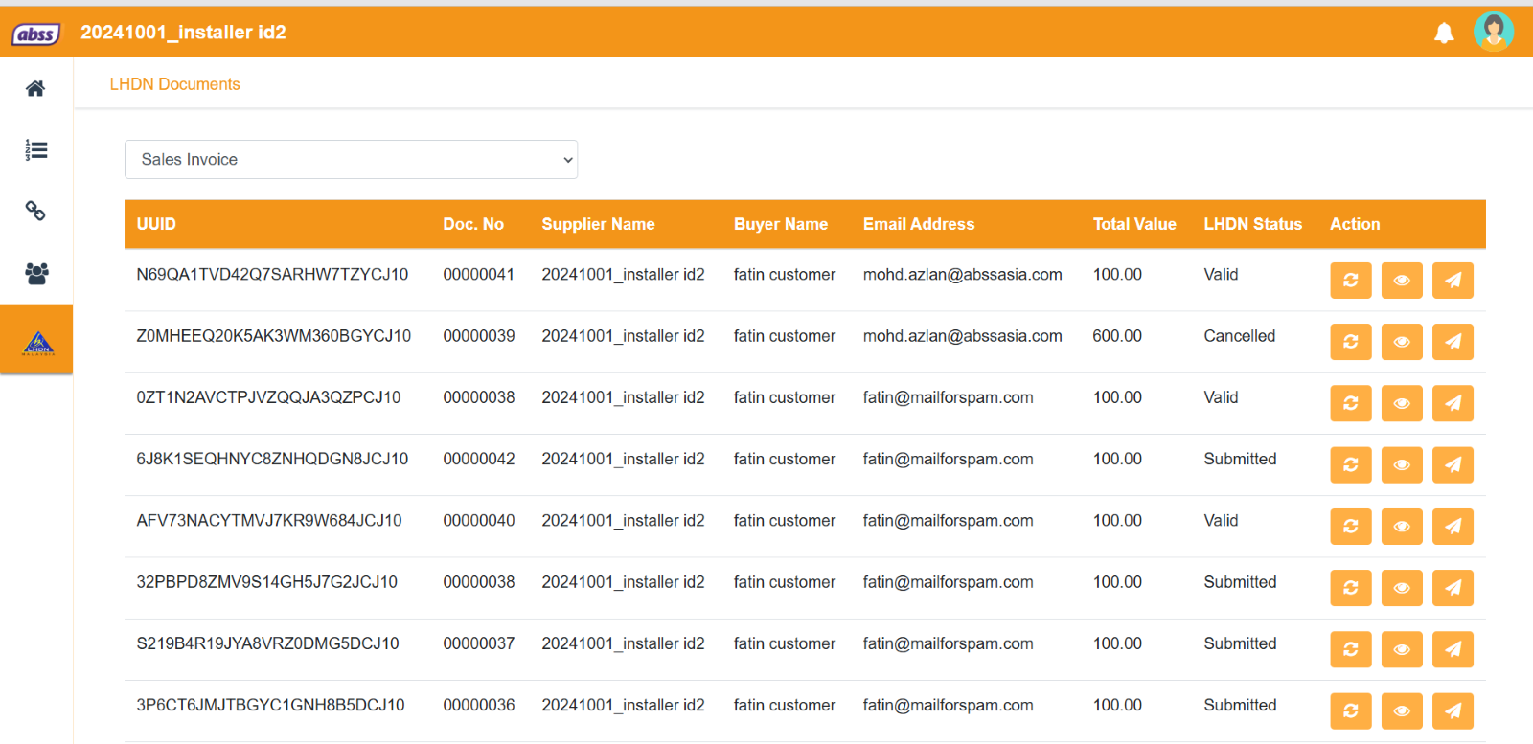The height and width of the screenshot is (744, 1533).
Task: Click the ABSS logo in header
Action: [x=35, y=34]
